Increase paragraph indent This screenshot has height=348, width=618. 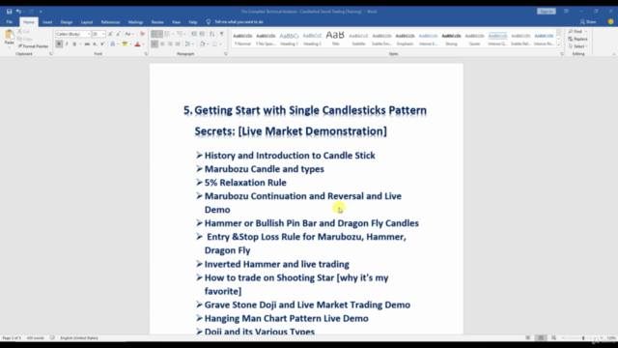pos(202,34)
